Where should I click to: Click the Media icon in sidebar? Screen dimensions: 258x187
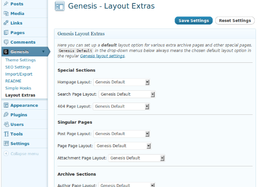pos(6,13)
